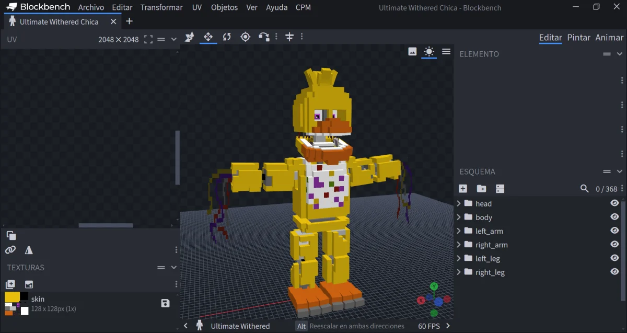
Task: Switch to Editar mode tab
Action: (x=550, y=38)
